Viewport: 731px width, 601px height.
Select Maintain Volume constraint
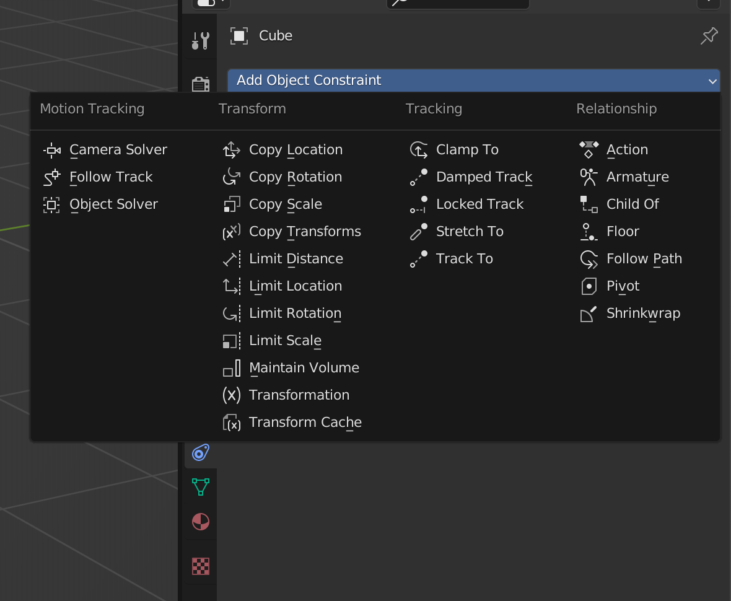point(304,368)
